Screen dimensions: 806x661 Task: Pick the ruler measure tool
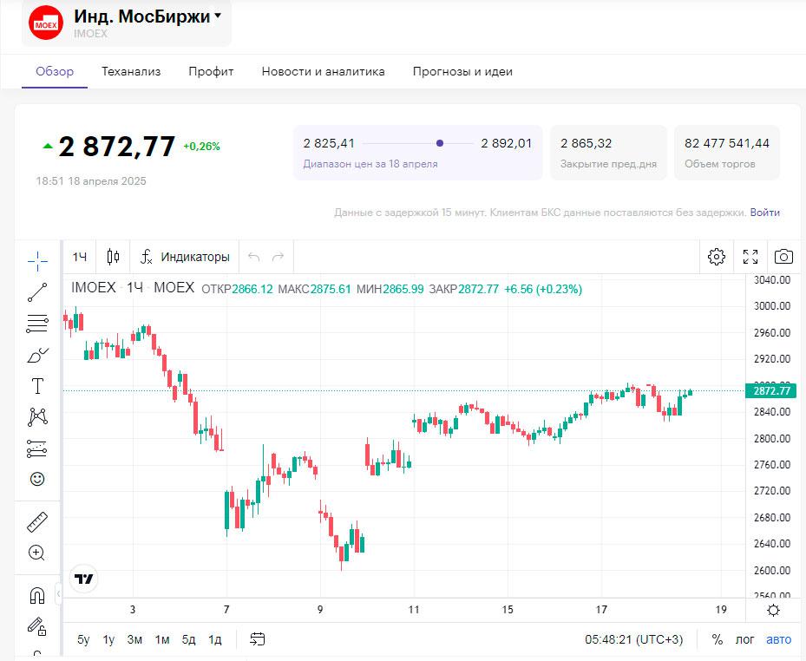tap(37, 522)
